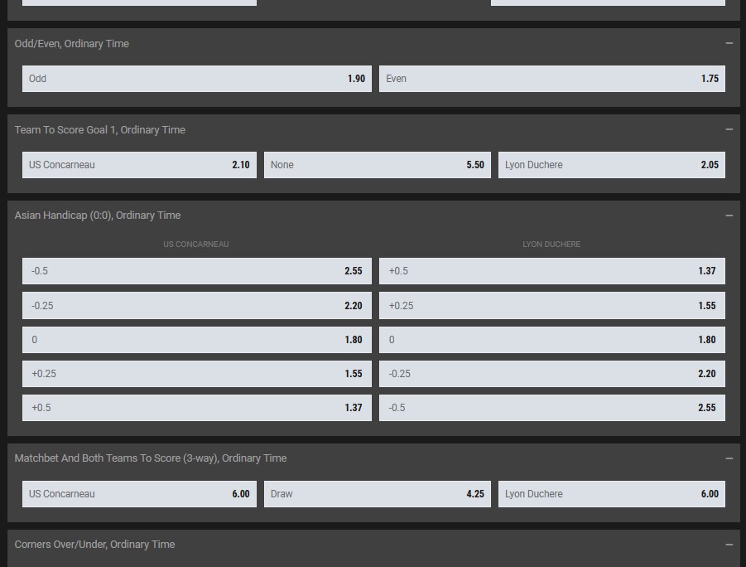Click the Corners Over/Under heading text

[94, 545]
